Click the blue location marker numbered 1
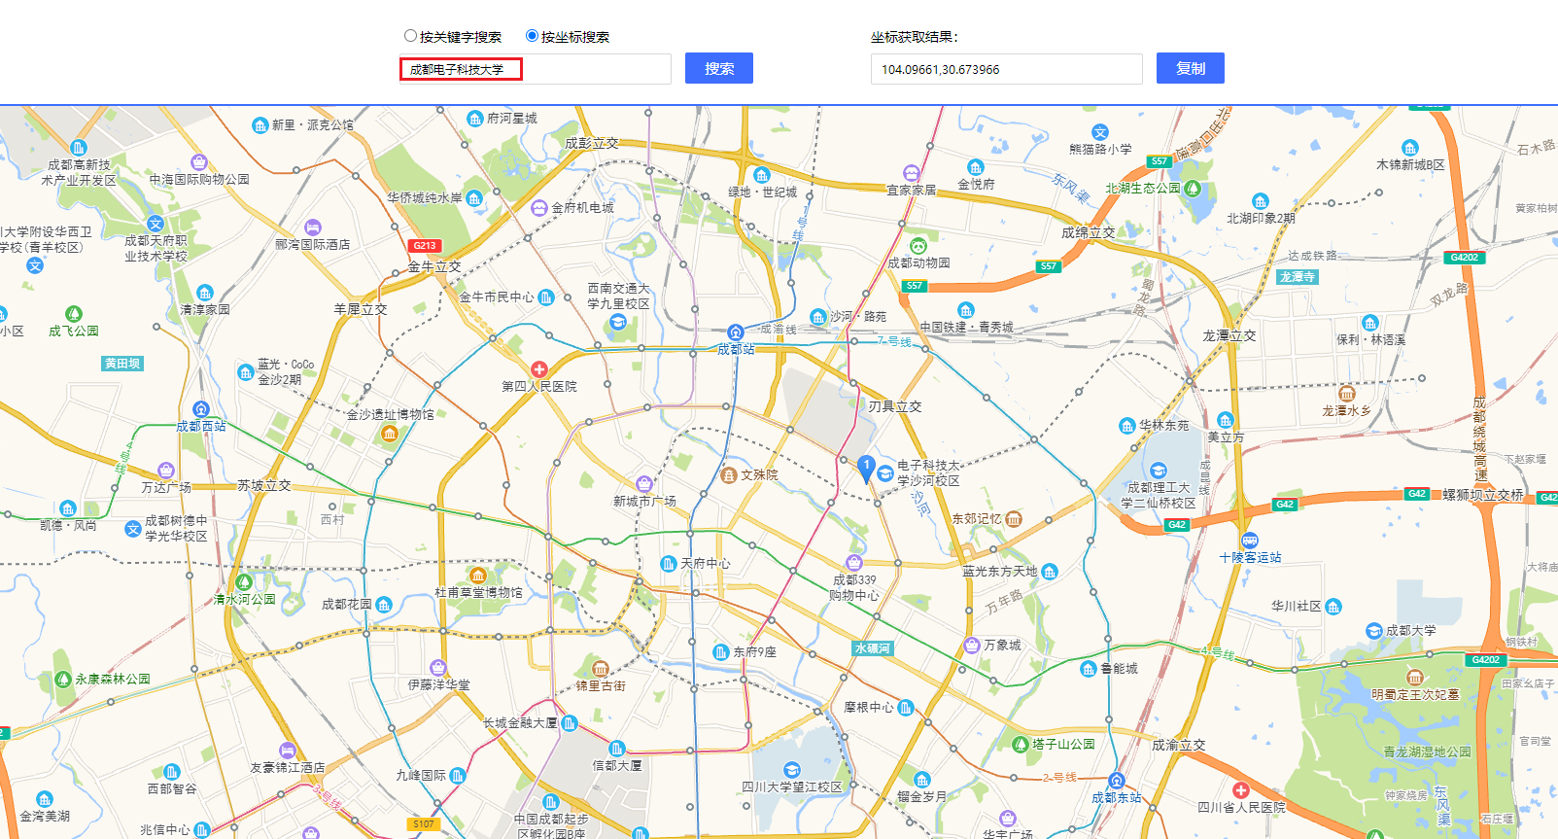 click(x=867, y=470)
